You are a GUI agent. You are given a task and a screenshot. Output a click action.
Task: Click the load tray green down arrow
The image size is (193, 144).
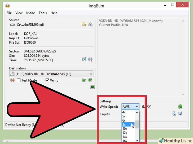[x=90, y=80]
